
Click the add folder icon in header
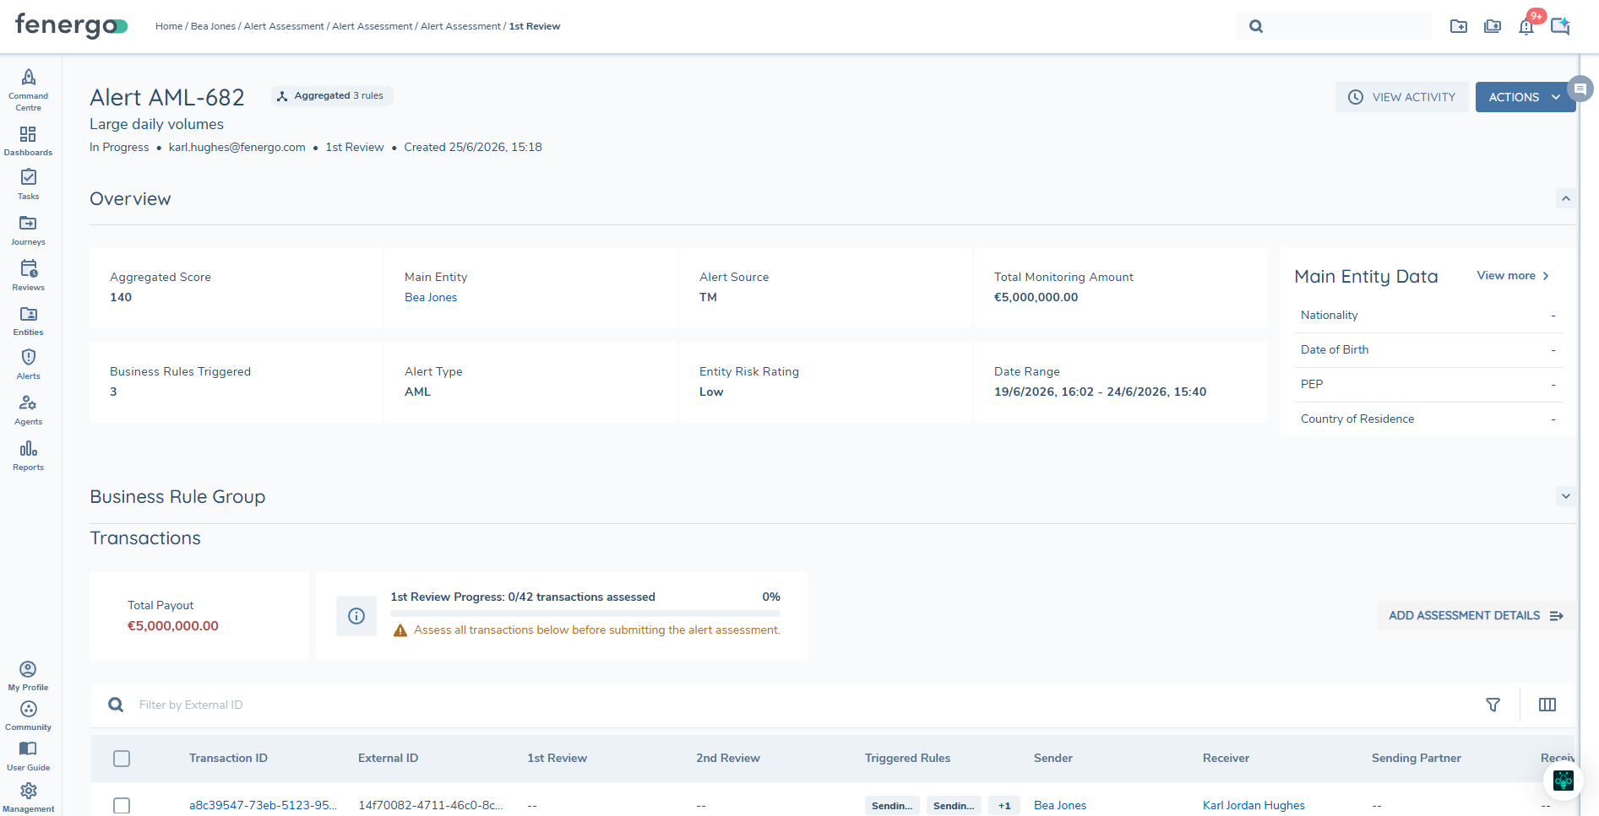(1459, 26)
